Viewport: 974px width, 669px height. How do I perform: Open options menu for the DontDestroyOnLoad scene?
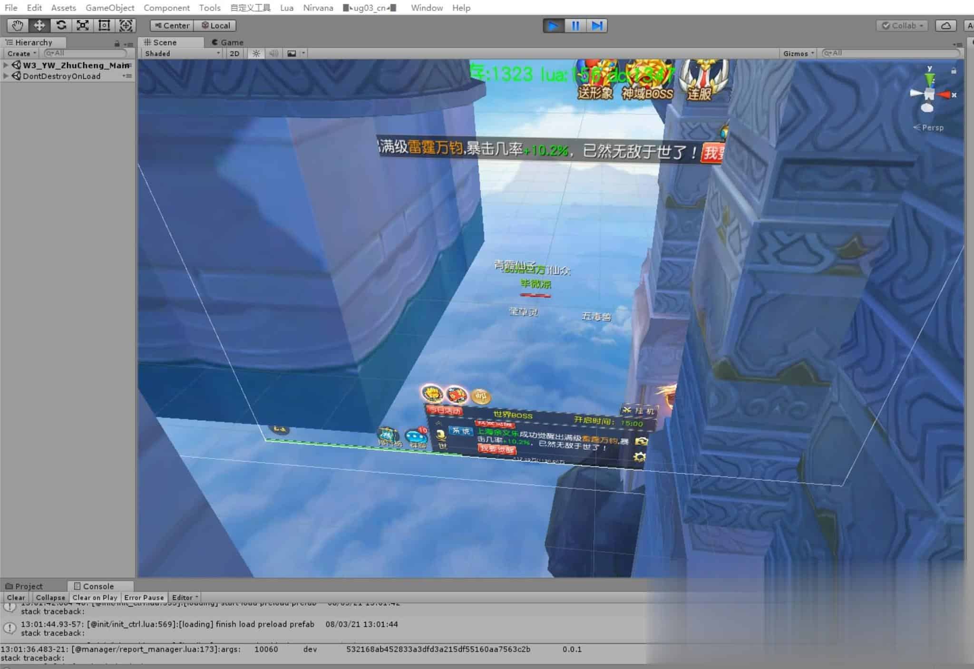tap(127, 76)
